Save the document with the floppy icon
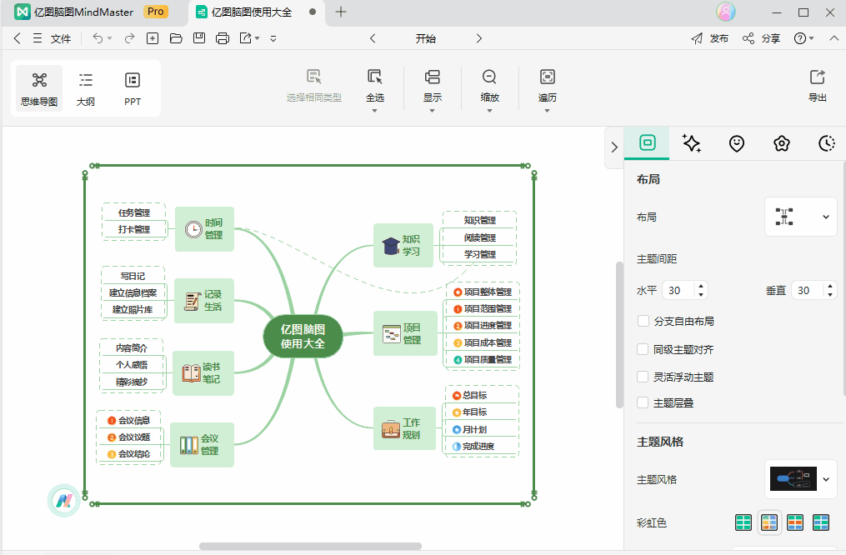 point(199,38)
